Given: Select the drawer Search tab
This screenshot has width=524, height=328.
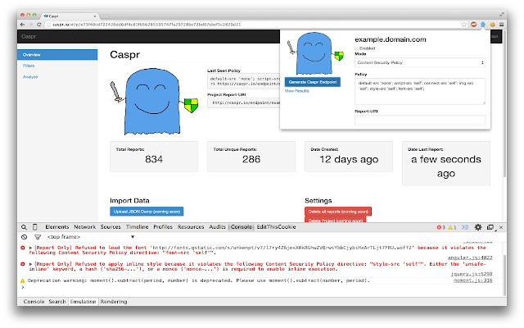Looking at the screenshot, I should pos(57,302).
